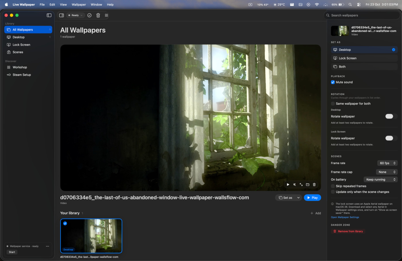Open the three-dots wallpaper service menu

click(x=47, y=246)
